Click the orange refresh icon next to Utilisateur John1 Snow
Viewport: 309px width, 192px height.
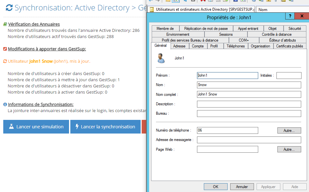[x=5, y=61]
